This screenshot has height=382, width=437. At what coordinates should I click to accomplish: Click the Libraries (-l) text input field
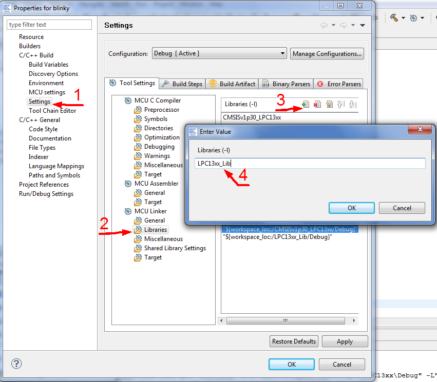[310, 163]
